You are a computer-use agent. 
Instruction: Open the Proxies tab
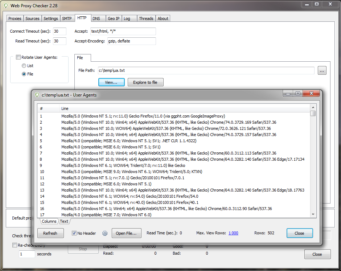click(15, 19)
